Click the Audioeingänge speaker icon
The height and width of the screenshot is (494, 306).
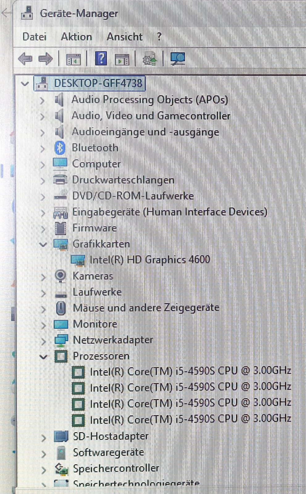59,132
